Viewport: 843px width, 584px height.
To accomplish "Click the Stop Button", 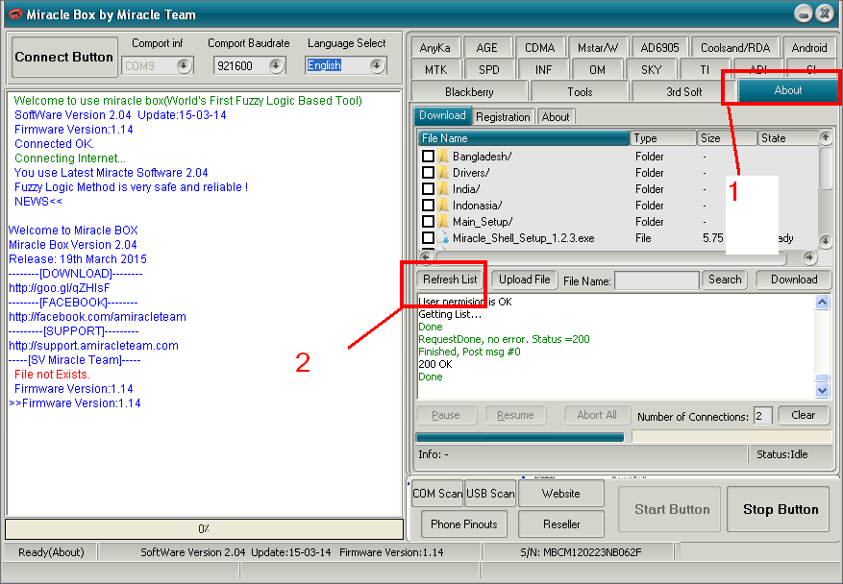I will click(x=781, y=509).
